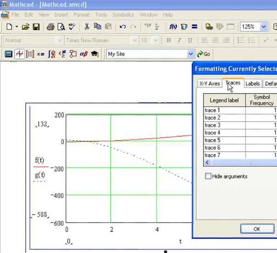Expand the zoom 125% dropdown
The image size is (277, 253).
pyautogui.click(x=264, y=27)
